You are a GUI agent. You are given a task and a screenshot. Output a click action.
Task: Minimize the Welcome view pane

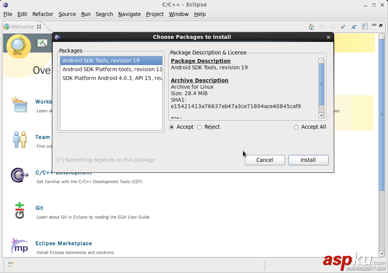pyautogui.click(x=374, y=25)
